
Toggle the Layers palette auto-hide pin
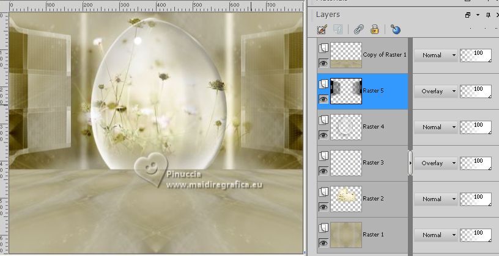click(489, 15)
